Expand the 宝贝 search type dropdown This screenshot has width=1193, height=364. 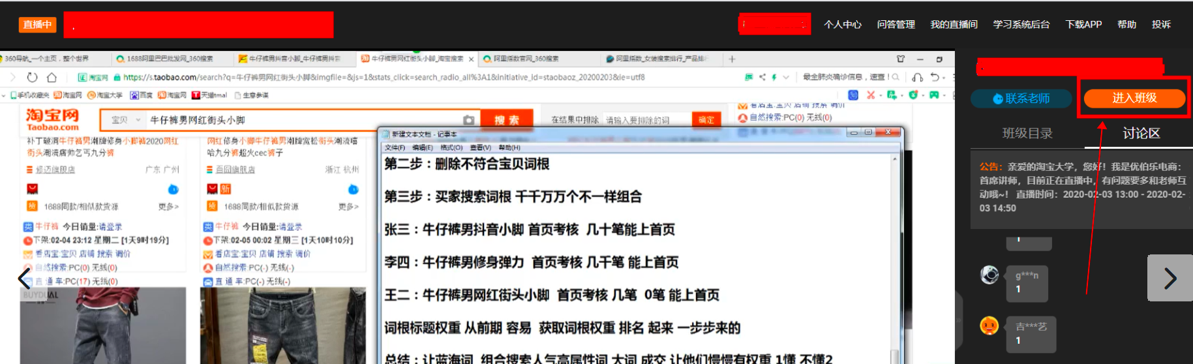click(138, 120)
